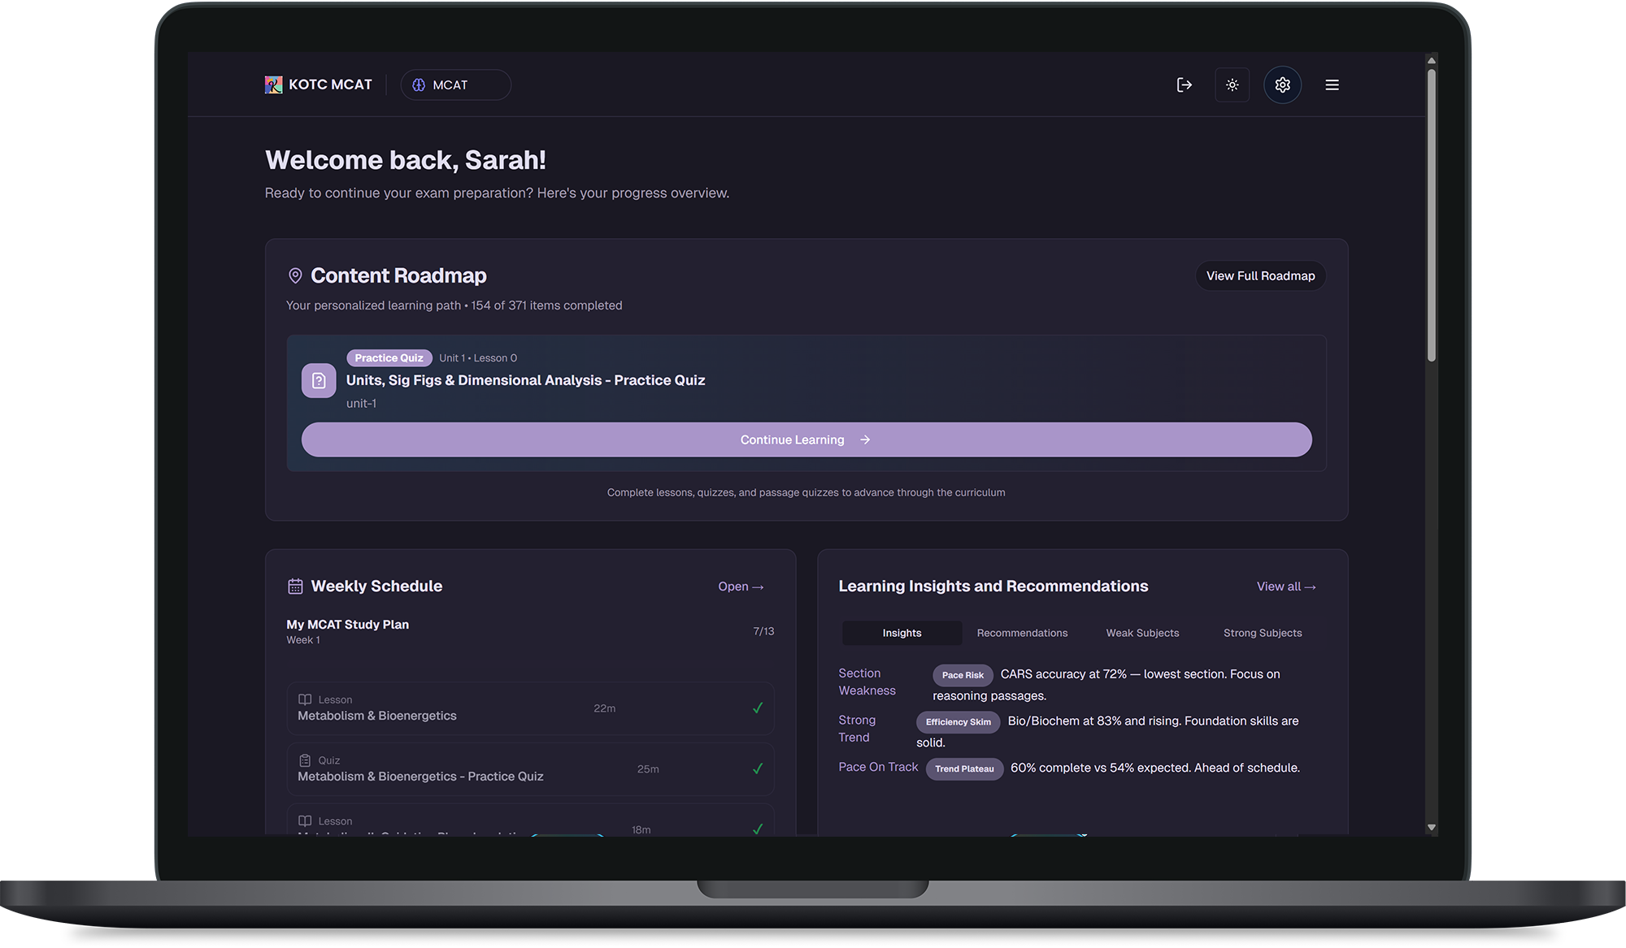Screen dimensions: 1626x948
Task: Click the Weekly Schedule calendar icon
Action: point(295,587)
